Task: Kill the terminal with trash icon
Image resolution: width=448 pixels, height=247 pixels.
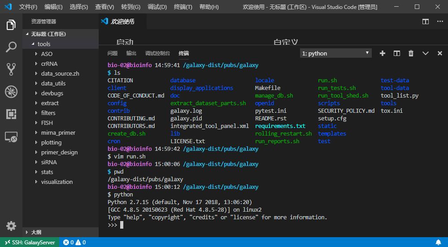Action: (411, 53)
